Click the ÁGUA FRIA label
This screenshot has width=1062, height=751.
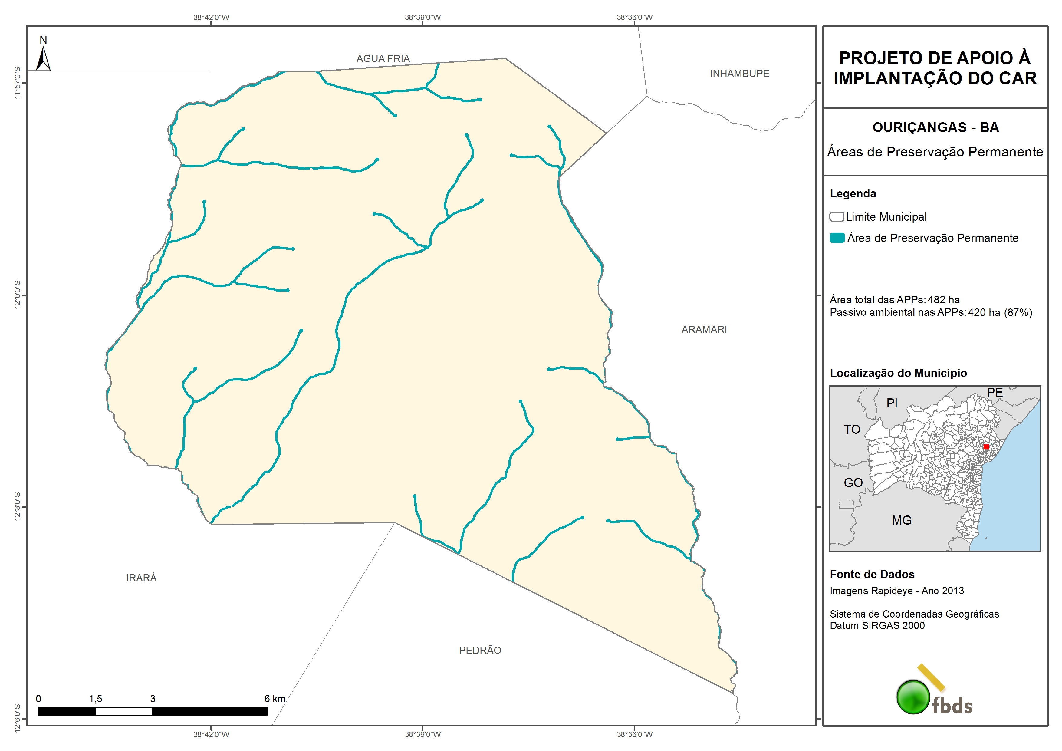point(383,58)
